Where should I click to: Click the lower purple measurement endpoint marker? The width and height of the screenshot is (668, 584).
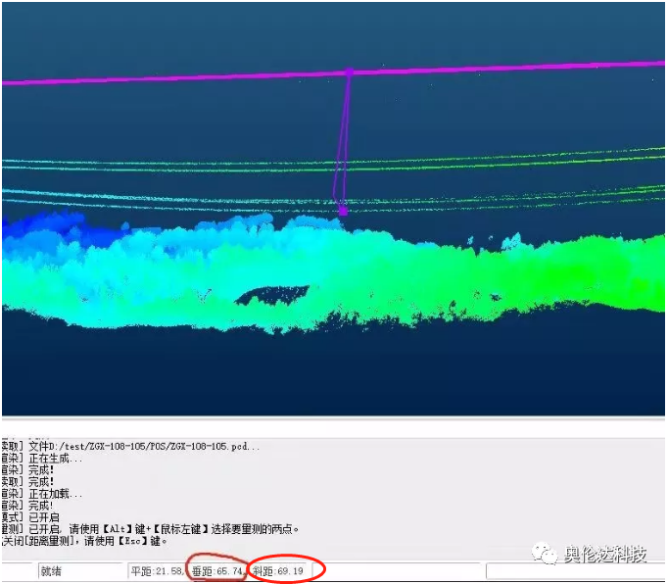(x=342, y=210)
